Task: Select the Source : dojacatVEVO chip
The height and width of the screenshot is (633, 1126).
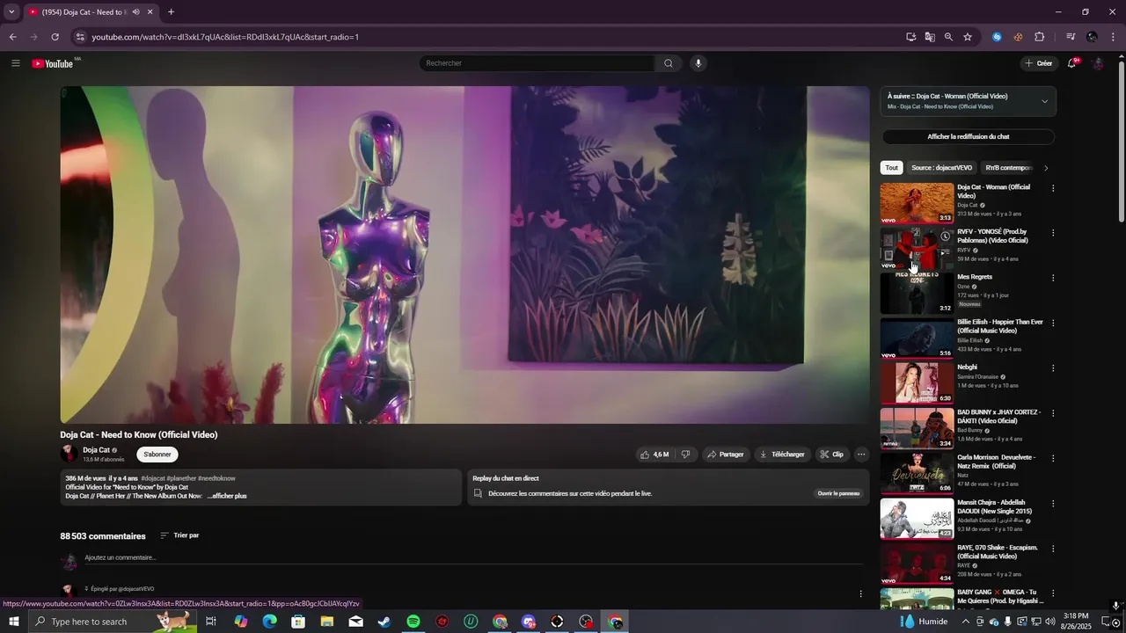Action: click(x=942, y=168)
